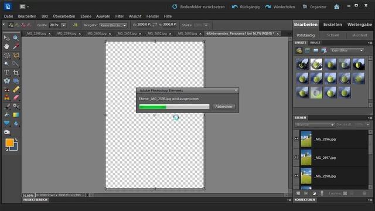Open the Vorgabe preset dropdown
The image size is (375, 211).
tap(113, 25)
